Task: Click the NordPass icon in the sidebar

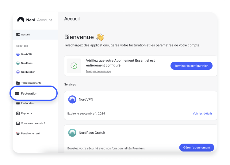Action: click(x=18, y=63)
